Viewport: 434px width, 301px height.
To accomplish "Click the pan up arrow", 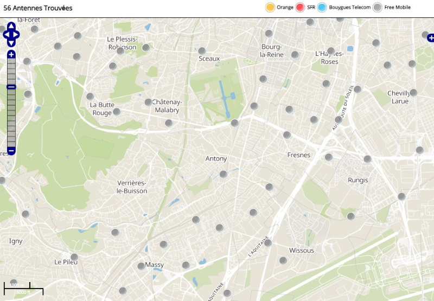I will pos(11,27).
